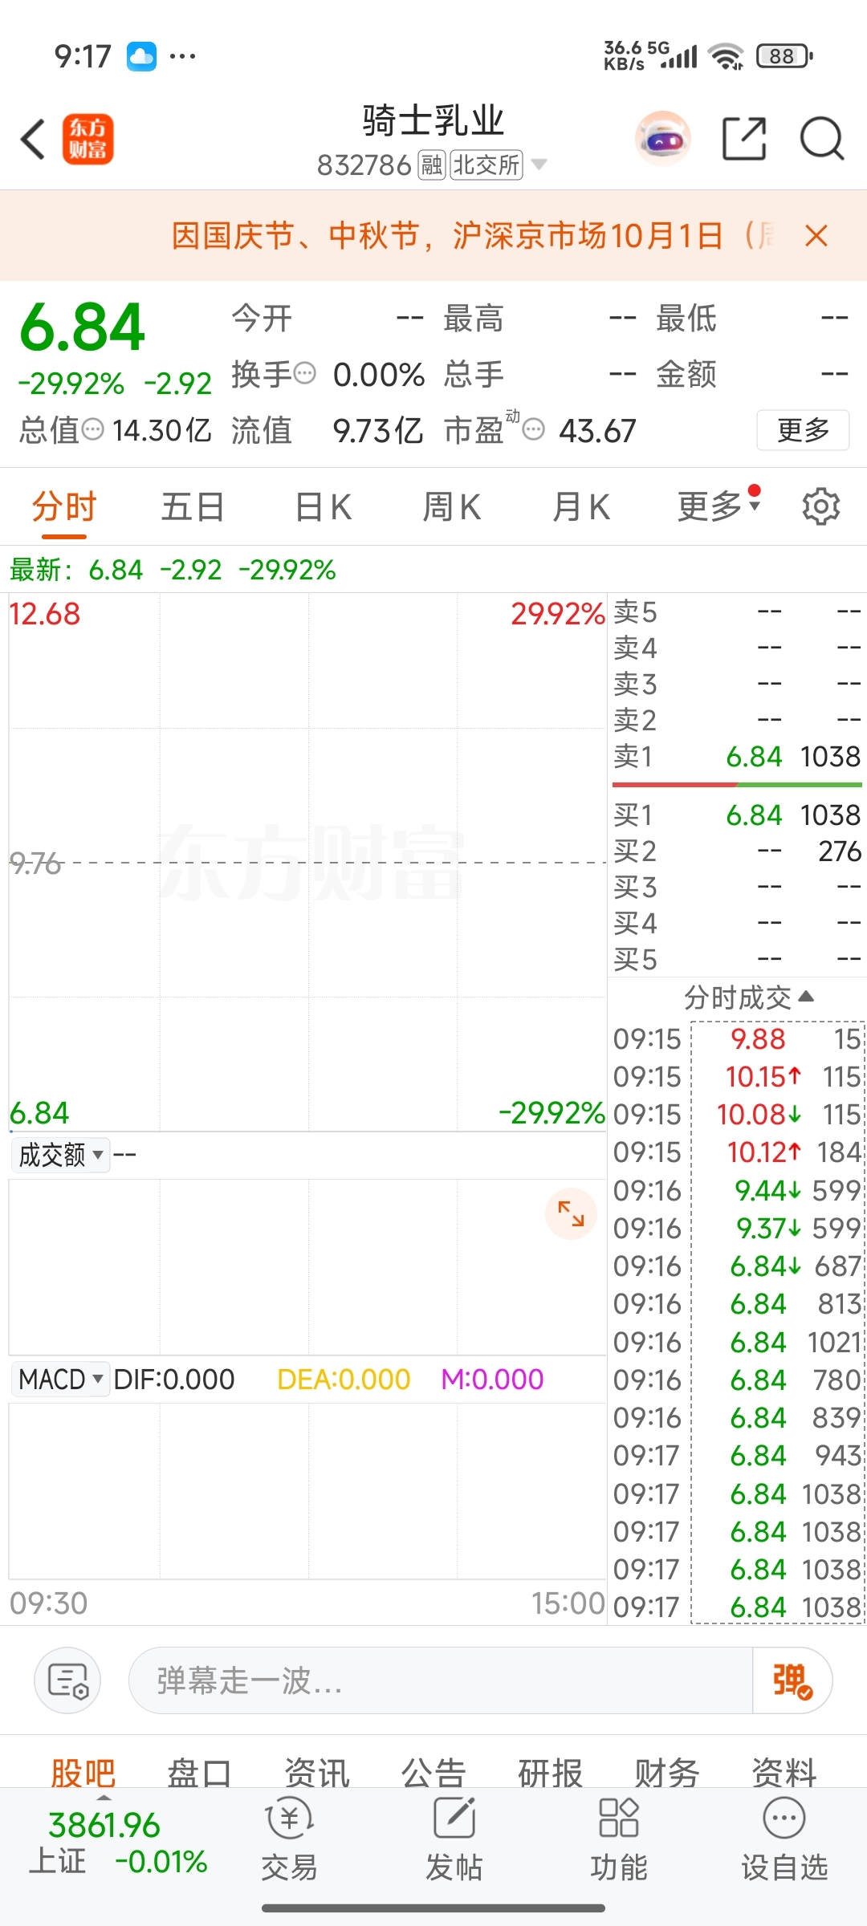867x1926 pixels.
Task: Switch to 月K chart tab
Action: pyautogui.click(x=581, y=507)
